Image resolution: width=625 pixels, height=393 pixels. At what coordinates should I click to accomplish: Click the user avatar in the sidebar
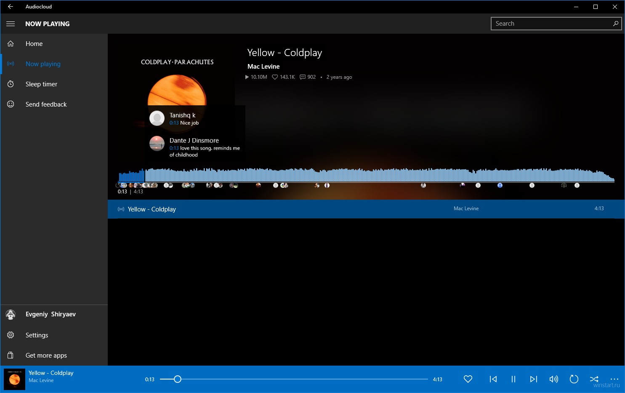pos(11,314)
